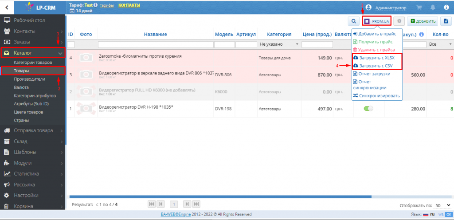Click the ID filter input field

click(x=70, y=44)
